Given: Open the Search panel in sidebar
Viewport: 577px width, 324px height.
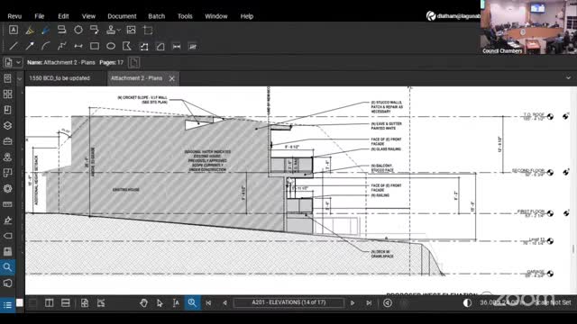Looking at the screenshot, I should [8, 267].
